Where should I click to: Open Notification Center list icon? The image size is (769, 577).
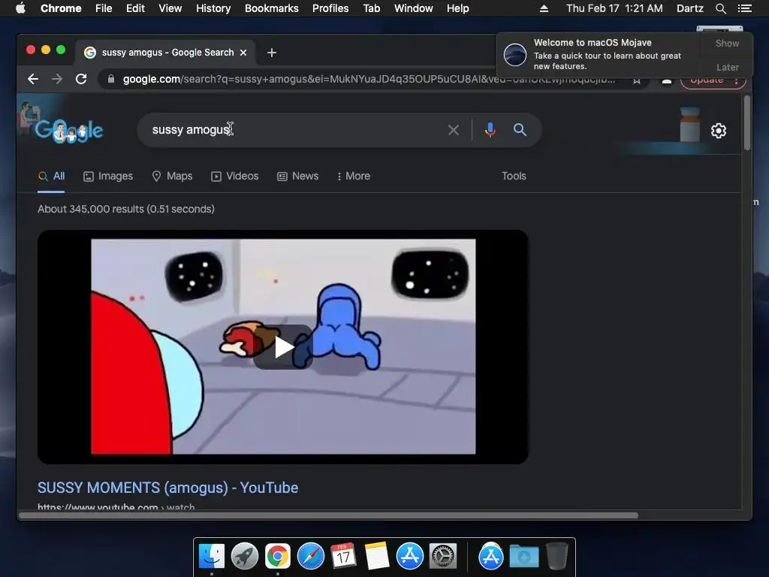(x=744, y=8)
